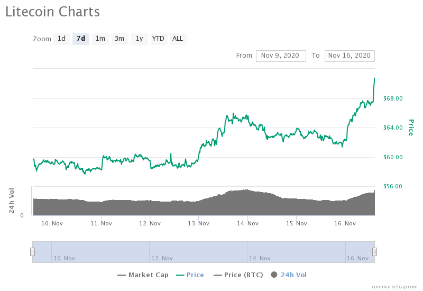423x291 pixels.
Task: Switch zoom to 1m
Action: (x=100, y=39)
